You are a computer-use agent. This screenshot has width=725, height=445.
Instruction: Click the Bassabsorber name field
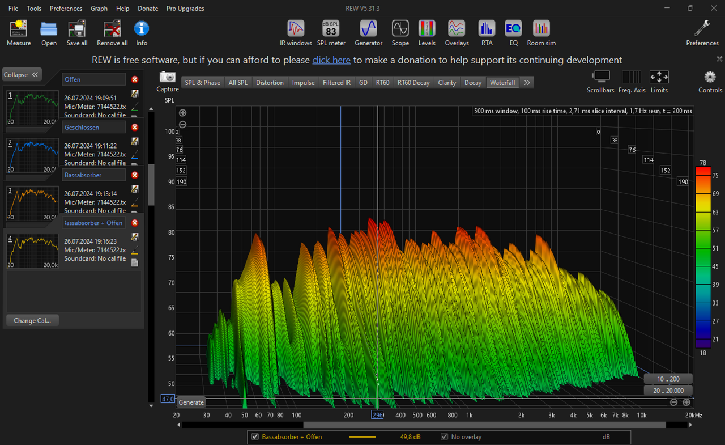point(93,175)
